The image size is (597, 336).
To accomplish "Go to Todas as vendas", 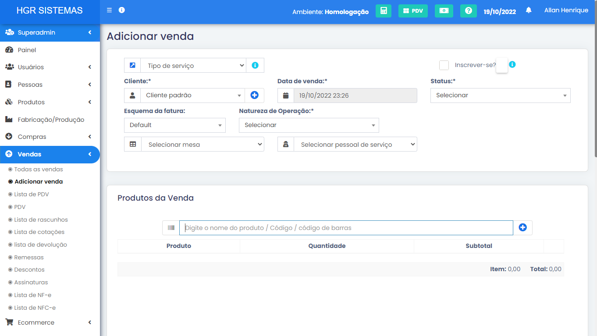I will coord(39,169).
